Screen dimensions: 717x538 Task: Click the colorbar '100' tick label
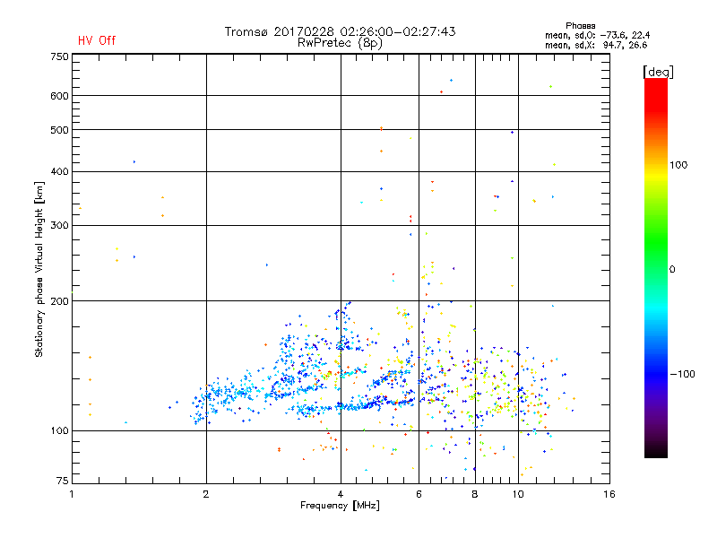pos(678,165)
